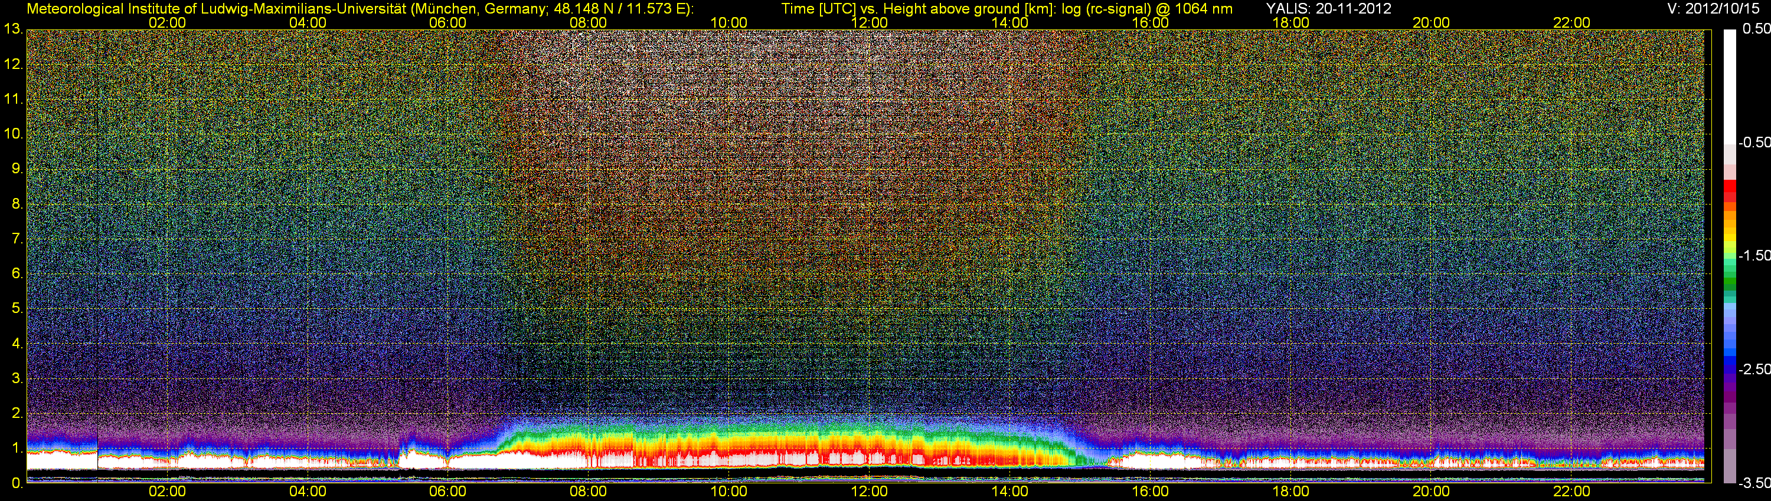1771x501 pixels.
Task: Click "12:00" on the upper time axis
Action: pos(869,22)
